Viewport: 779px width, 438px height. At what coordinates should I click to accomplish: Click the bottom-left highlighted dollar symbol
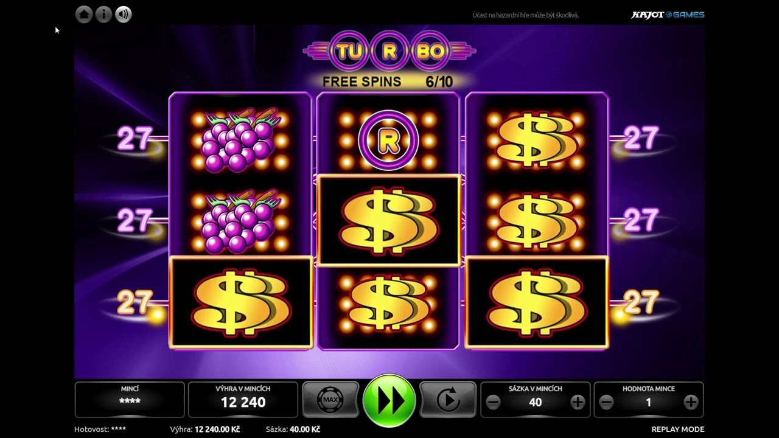coord(241,302)
